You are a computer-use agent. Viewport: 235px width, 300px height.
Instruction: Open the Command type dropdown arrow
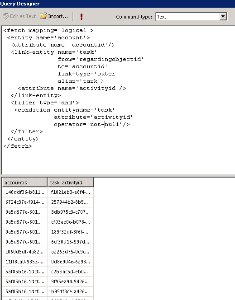coord(223,16)
